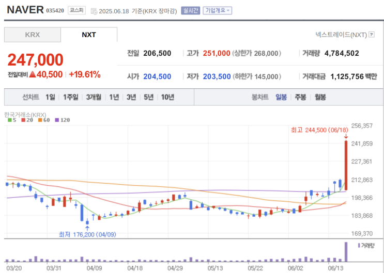Click the 06/13 date axis label

335,268
